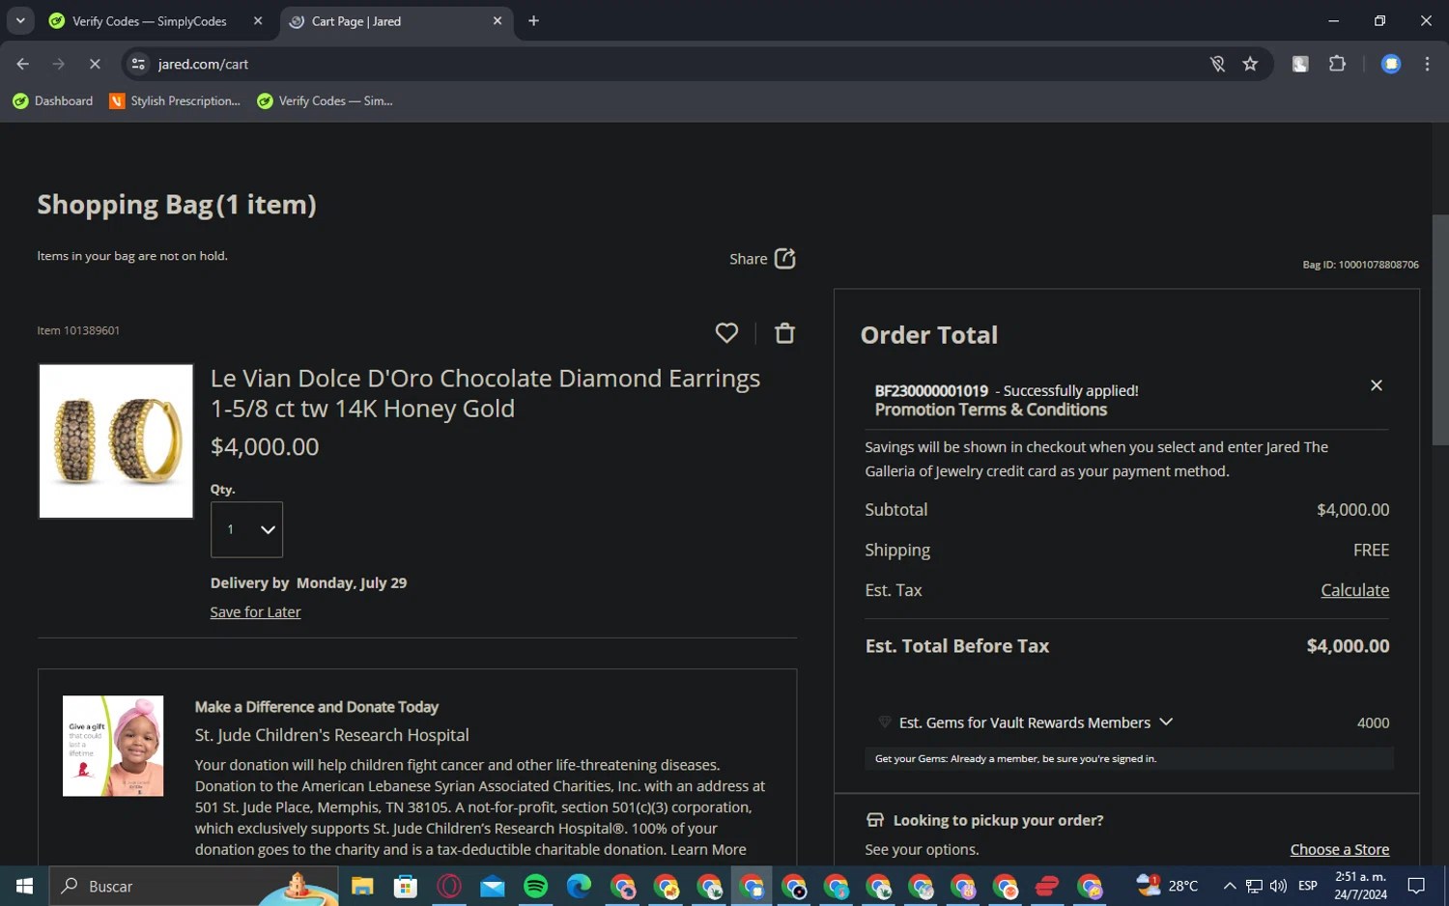Click the jared.com/cart address bar
Image resolution: width=1449 pixels, height=906 pixels.
click(x=676, y=64)
